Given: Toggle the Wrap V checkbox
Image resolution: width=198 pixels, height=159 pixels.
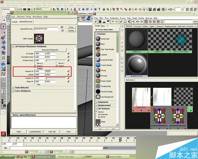Looking at the screenshot, I should tap(57, 66).
